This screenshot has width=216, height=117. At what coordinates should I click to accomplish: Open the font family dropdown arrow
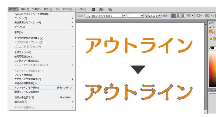(124, 16)
